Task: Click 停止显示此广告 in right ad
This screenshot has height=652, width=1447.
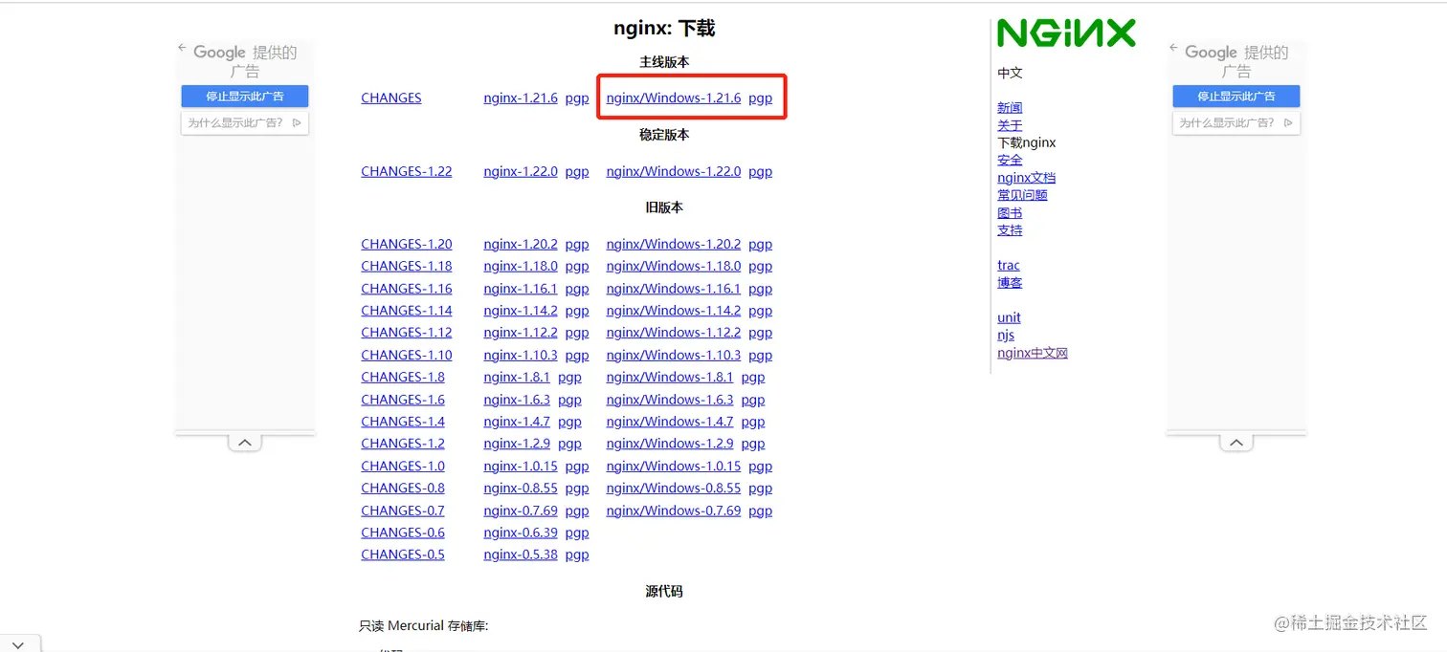Action: (1236, 96)
